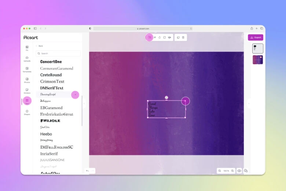Screen dimensions: 286x191
Task: Open the Uploads panel
Action: tap(27, 59)
